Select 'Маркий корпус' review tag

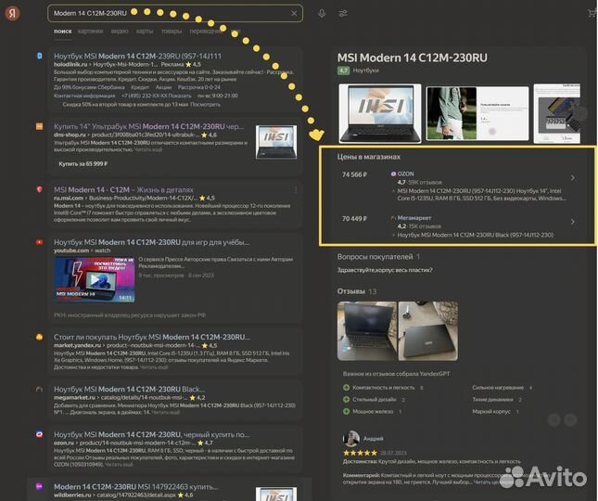coord(495,411)
